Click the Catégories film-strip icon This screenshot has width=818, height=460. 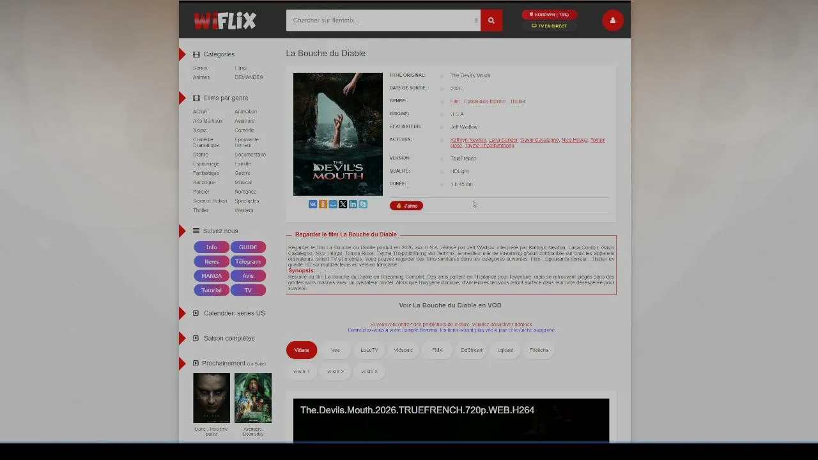(x=196, y=54)
